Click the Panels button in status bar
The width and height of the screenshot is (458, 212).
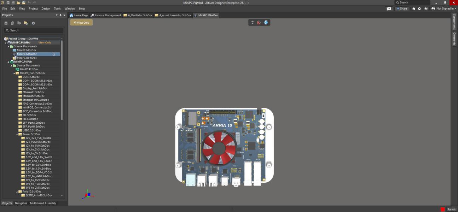[x=451, y=210]
